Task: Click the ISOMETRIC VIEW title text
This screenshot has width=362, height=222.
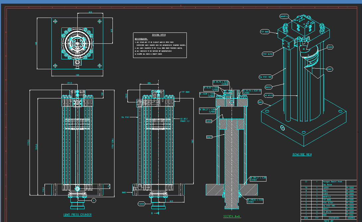Action: click(302, 154)
